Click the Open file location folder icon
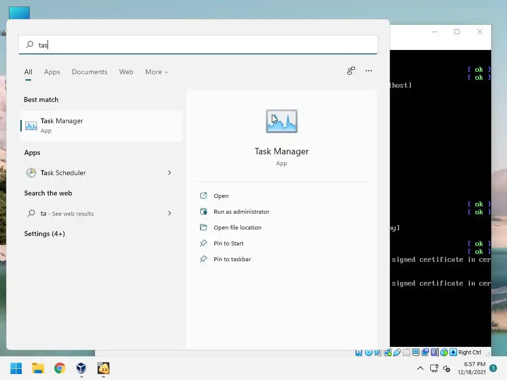Viewport: 507px width, 380px height. click(203, 227)
